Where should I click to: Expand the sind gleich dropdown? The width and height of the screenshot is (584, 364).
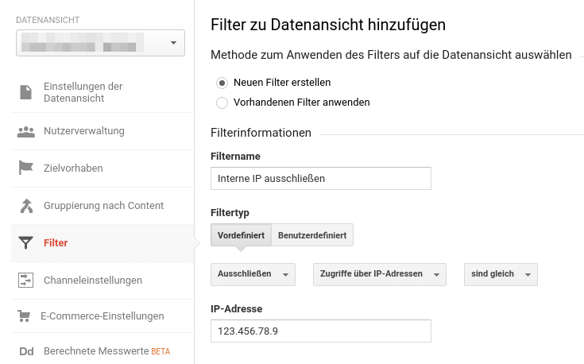click(x=501, y=274)
